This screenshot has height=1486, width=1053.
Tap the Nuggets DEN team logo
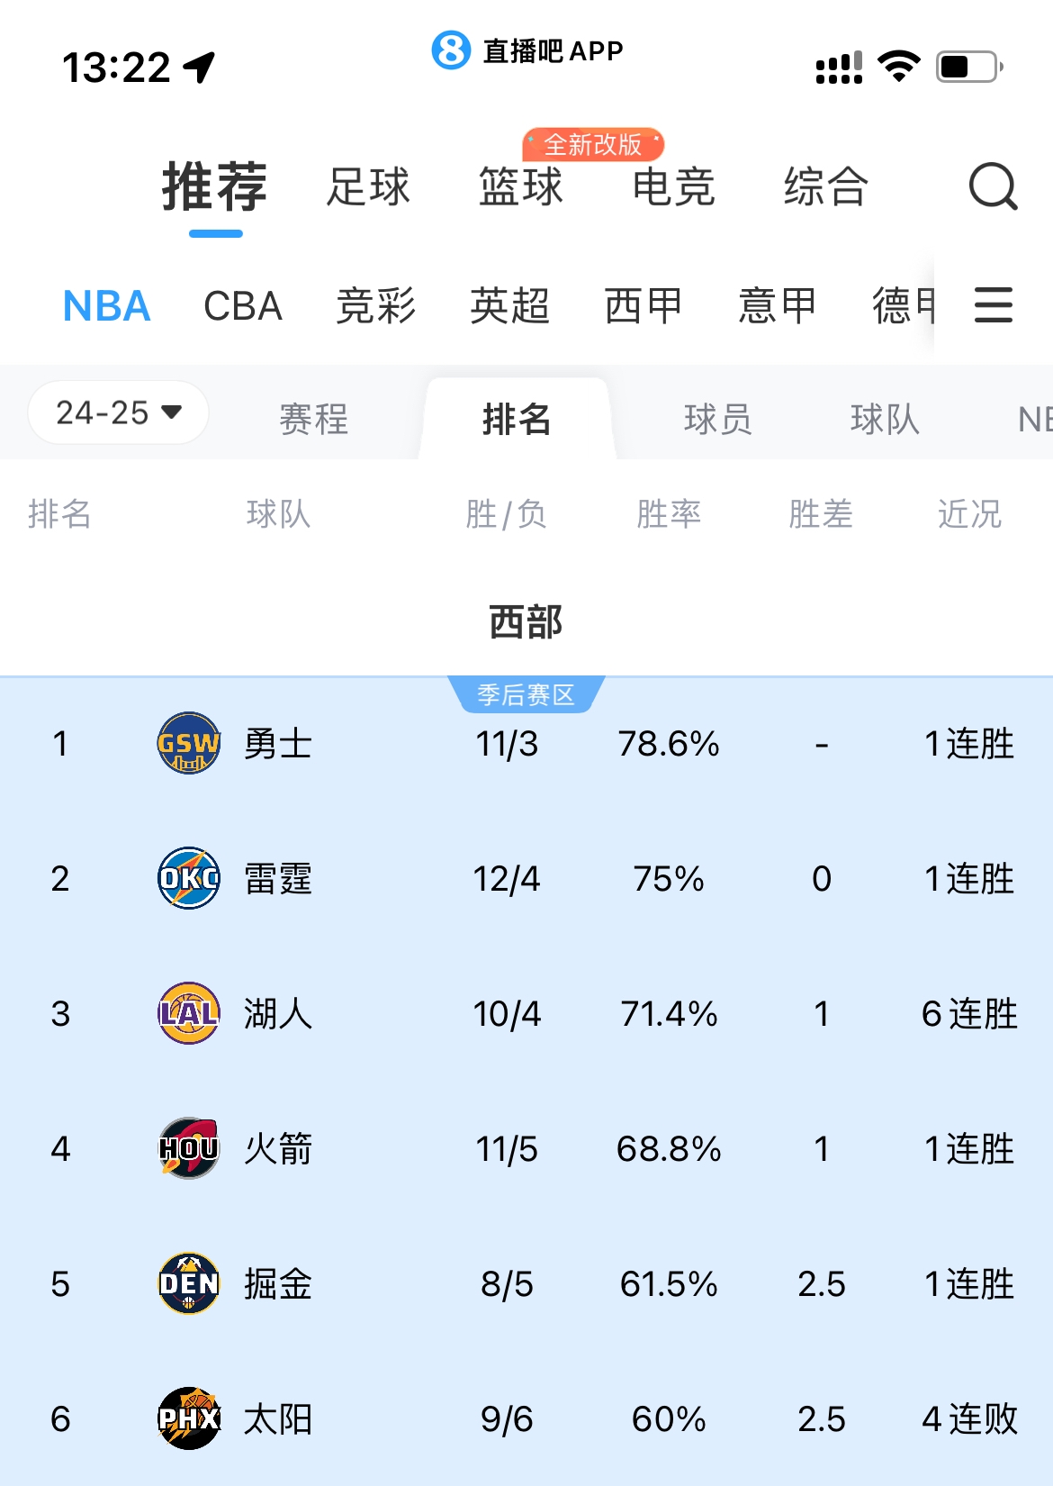pyautogui.click(x=189, y=1283)
